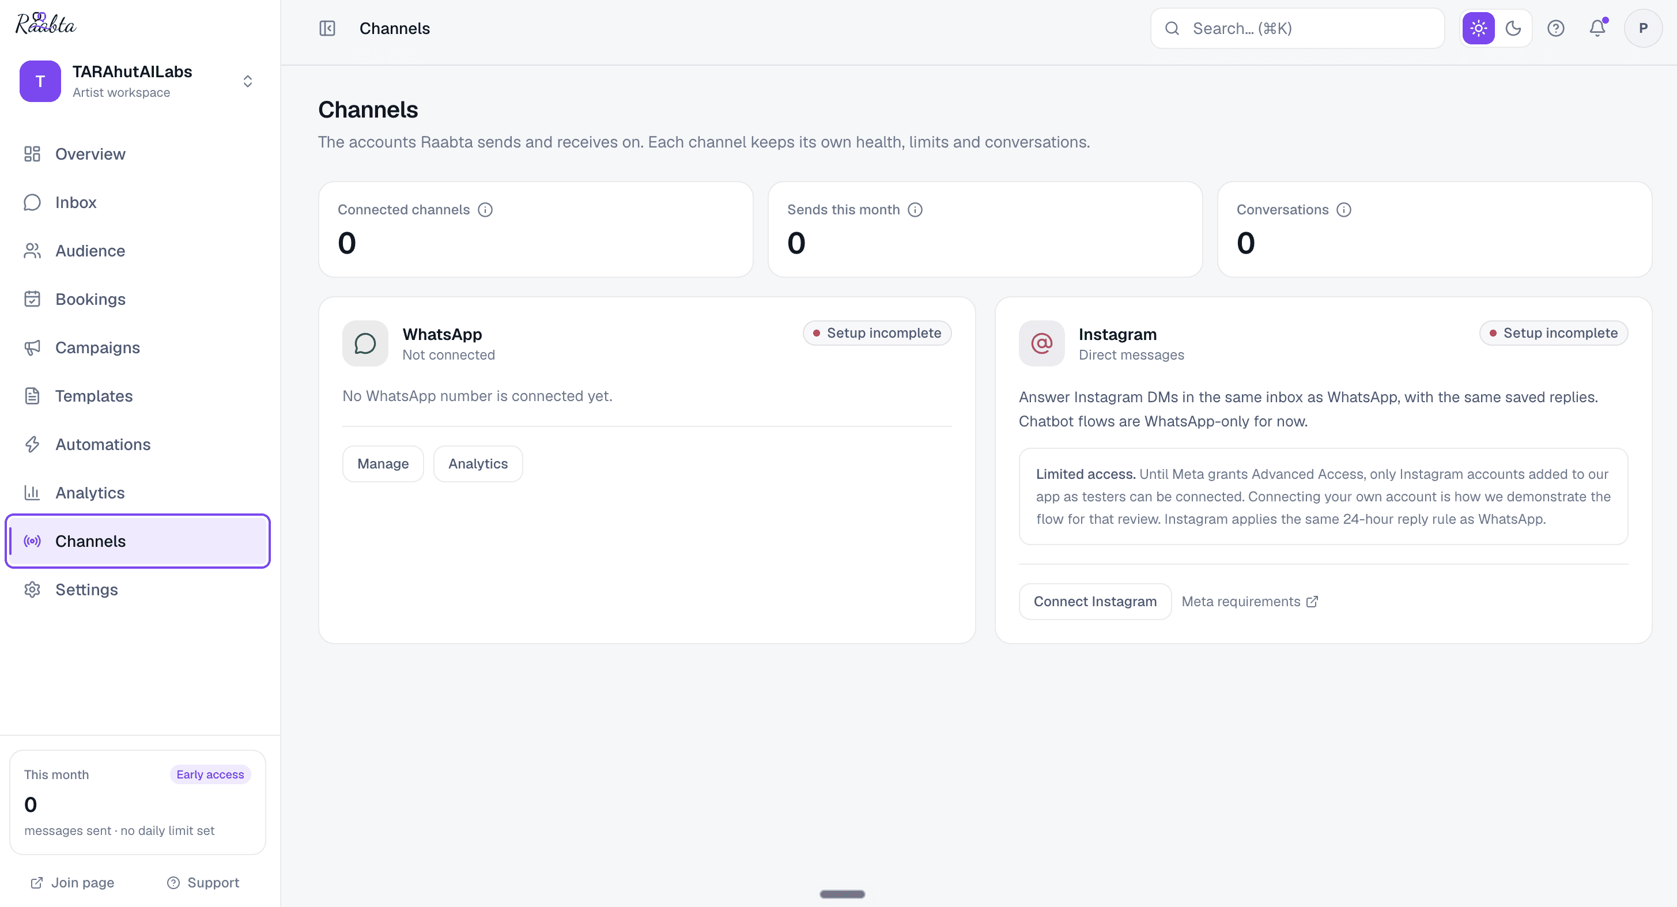Click the 'Limited access.' notice text
Image resolution: width=1677 pixels, height=907 pixels.
[1085, 474]
